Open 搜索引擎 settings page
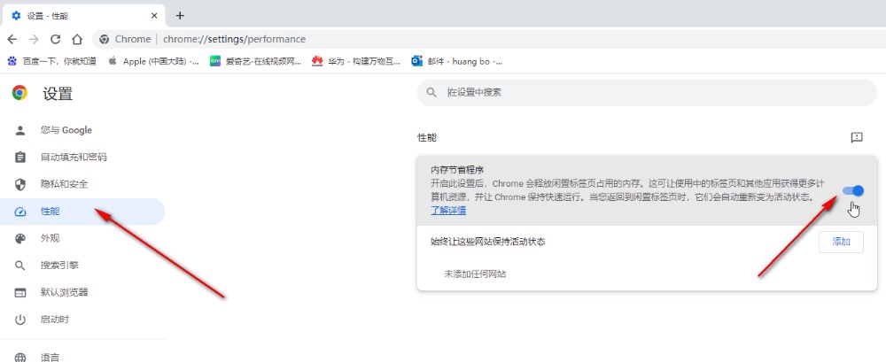Screen dimensions: 886x362 (x=59, y=266)
